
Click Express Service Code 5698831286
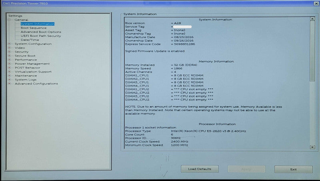(x=184, y=44)
